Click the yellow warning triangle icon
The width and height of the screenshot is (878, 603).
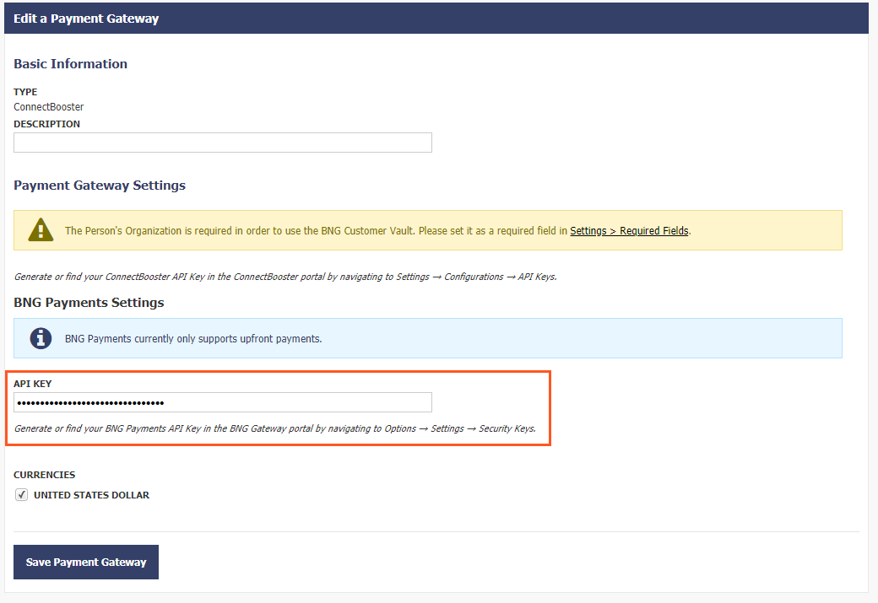click(41, 230)
